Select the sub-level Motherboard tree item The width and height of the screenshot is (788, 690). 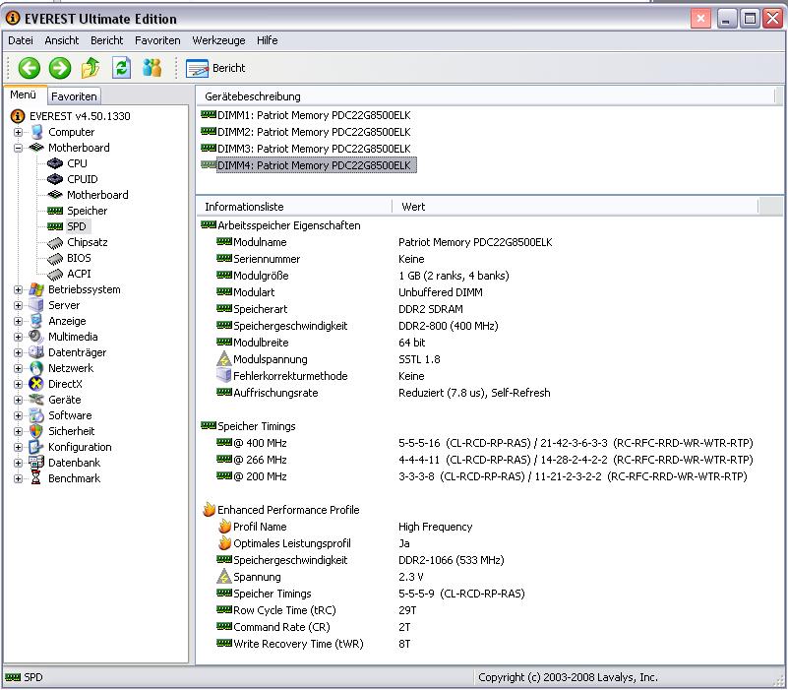[x=97, y=195]
